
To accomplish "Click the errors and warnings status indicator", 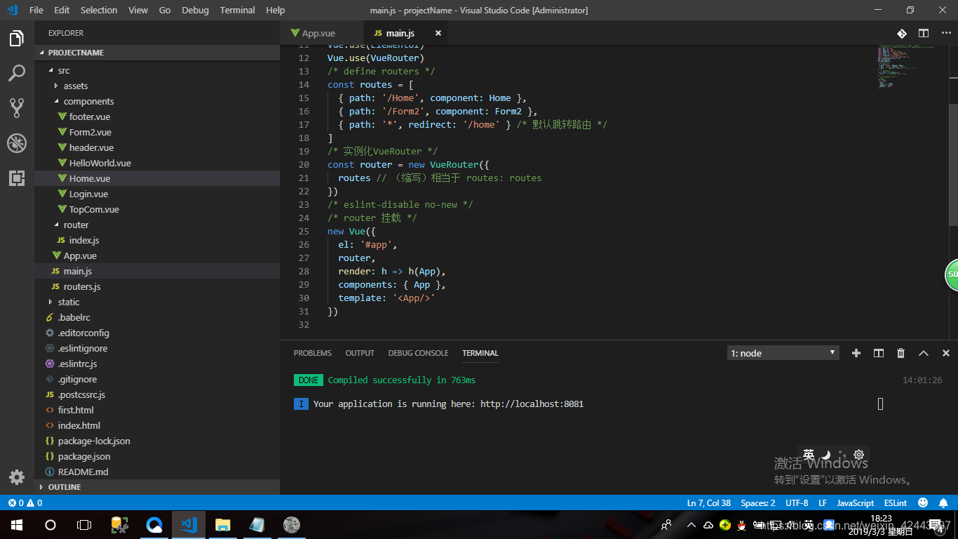I will [x=25, y=503].
